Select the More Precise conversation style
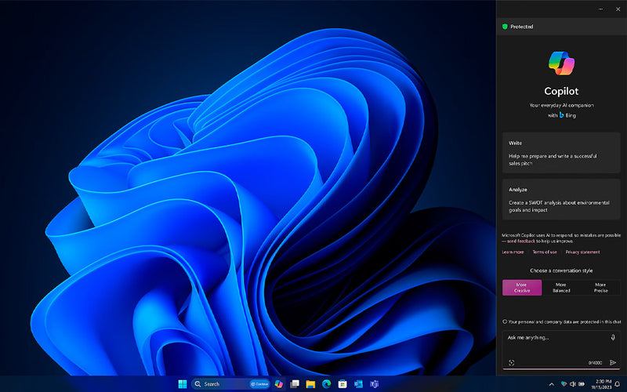The height and width of the screenshot is (392, 627). tap(600, 287)
